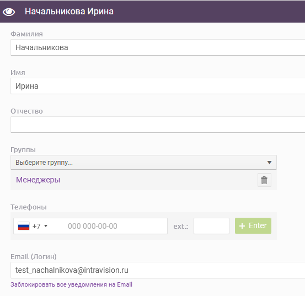Delete the Менеджеры group with trash icon
This screenshot has width=305, height=296.
point(264,180)
